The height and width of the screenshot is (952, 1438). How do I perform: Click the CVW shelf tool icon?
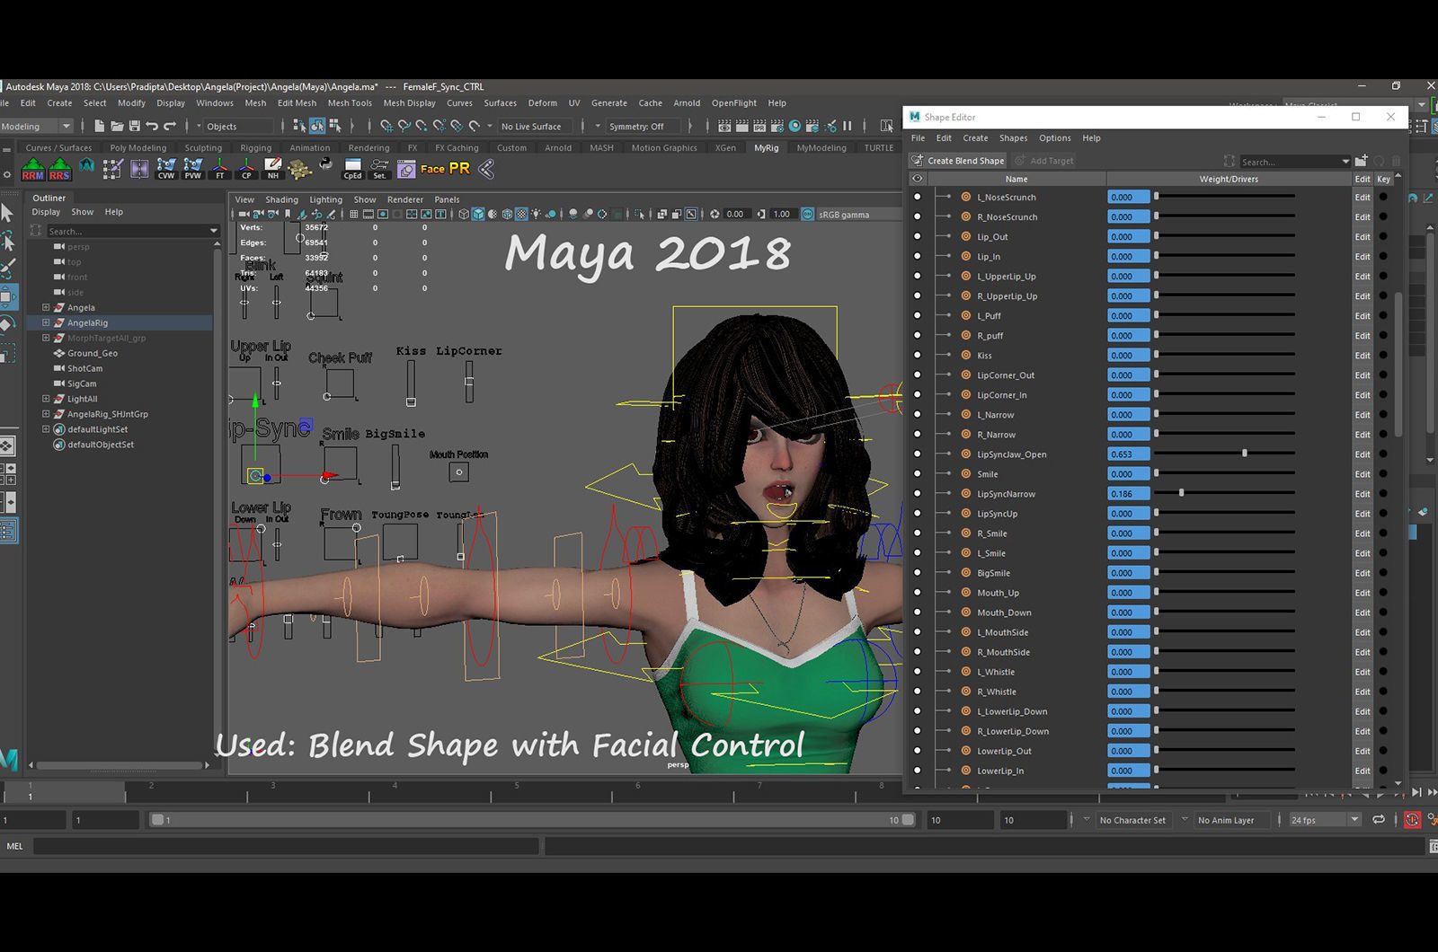(166, 169)
